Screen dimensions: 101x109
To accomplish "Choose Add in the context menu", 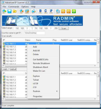I will 43,47.
